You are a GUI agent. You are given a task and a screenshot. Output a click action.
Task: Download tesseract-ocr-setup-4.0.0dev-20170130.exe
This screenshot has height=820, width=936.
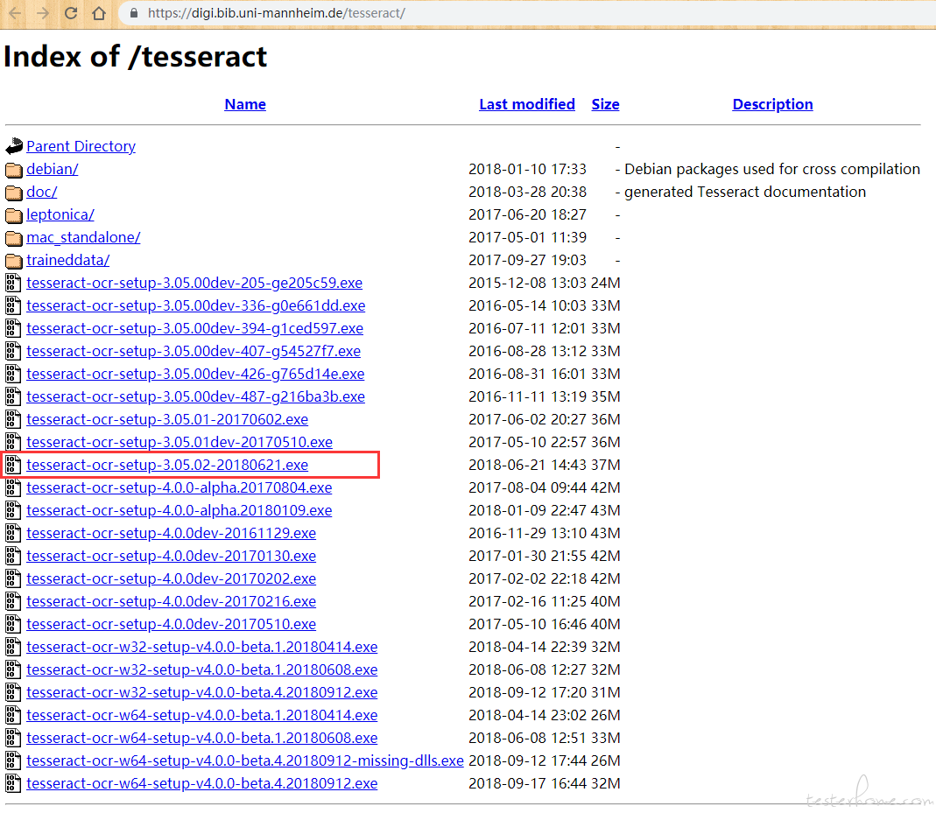tap(172, 556)
